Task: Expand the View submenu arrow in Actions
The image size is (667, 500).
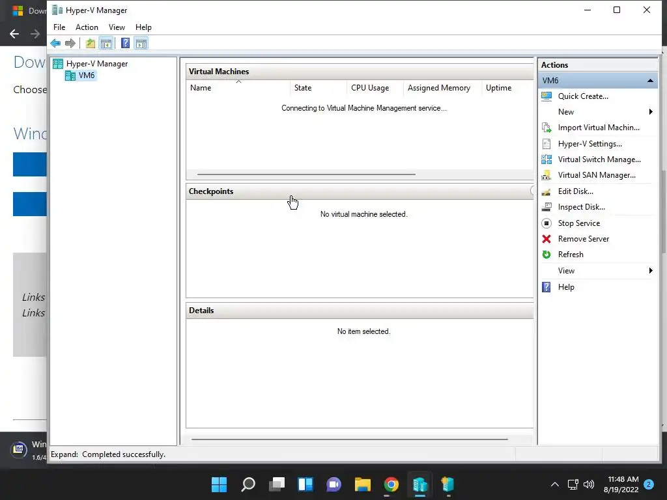Action: (651, 271)
